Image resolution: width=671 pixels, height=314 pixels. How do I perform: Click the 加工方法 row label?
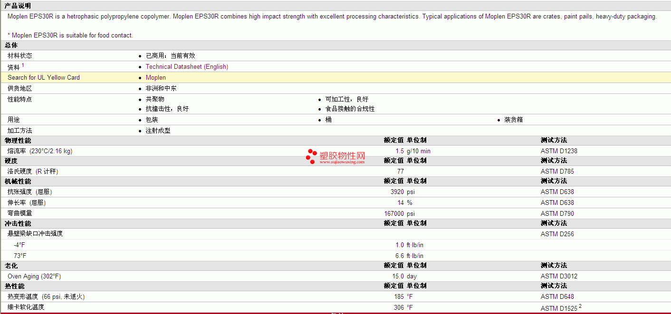pyautogui.click(x=20, y=131)
